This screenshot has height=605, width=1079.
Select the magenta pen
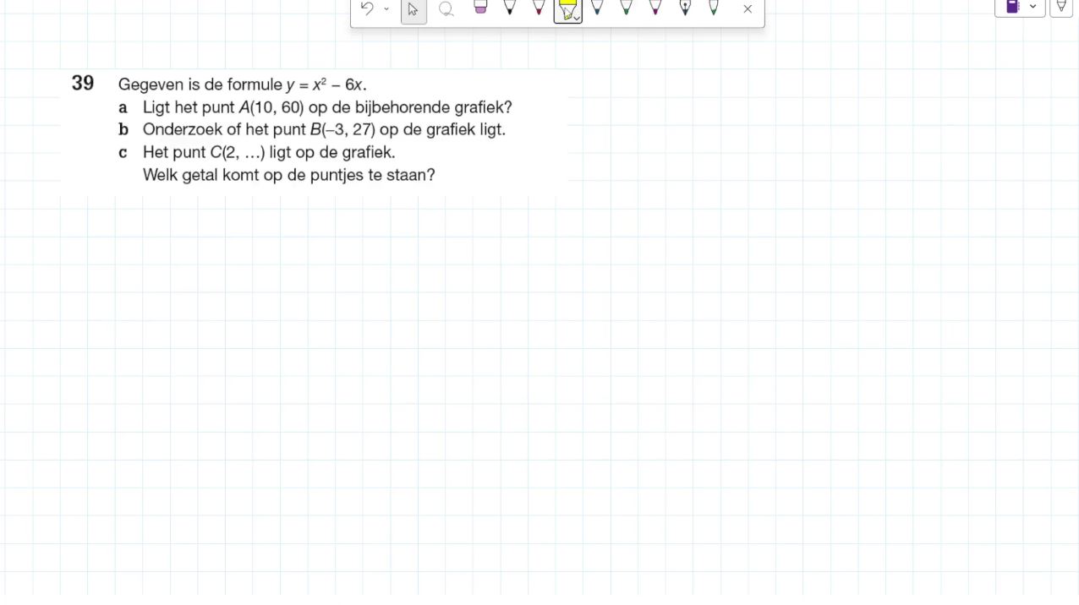click(655, 8)
